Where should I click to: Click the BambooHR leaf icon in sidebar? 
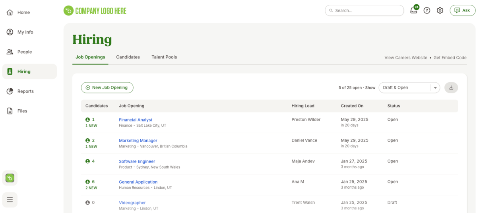click(10, 178)
